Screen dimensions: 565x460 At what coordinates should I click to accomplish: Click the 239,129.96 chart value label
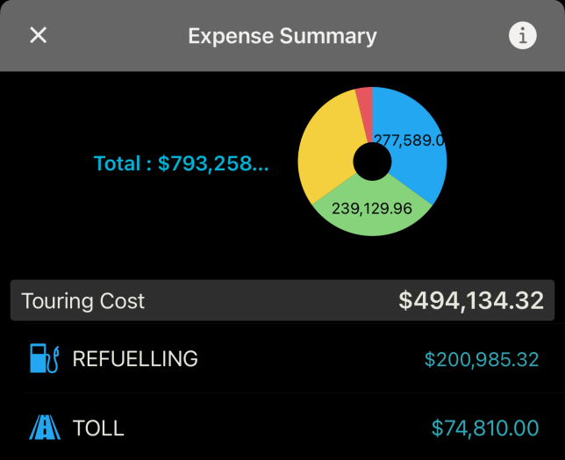[372, 209]
